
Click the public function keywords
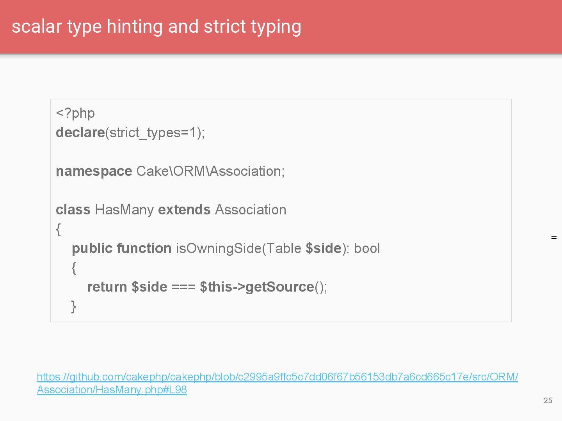pyautogui.click(x=121, y=248)
